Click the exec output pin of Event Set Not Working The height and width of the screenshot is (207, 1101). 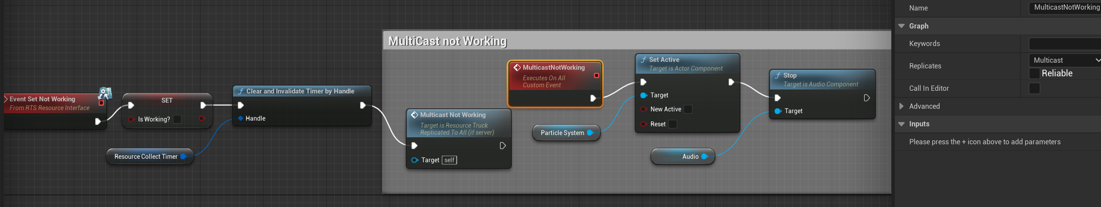click(98, 121)
